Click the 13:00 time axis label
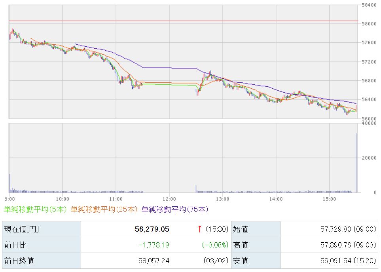This screenshot has width=381, height=272. tap(222, 198)
